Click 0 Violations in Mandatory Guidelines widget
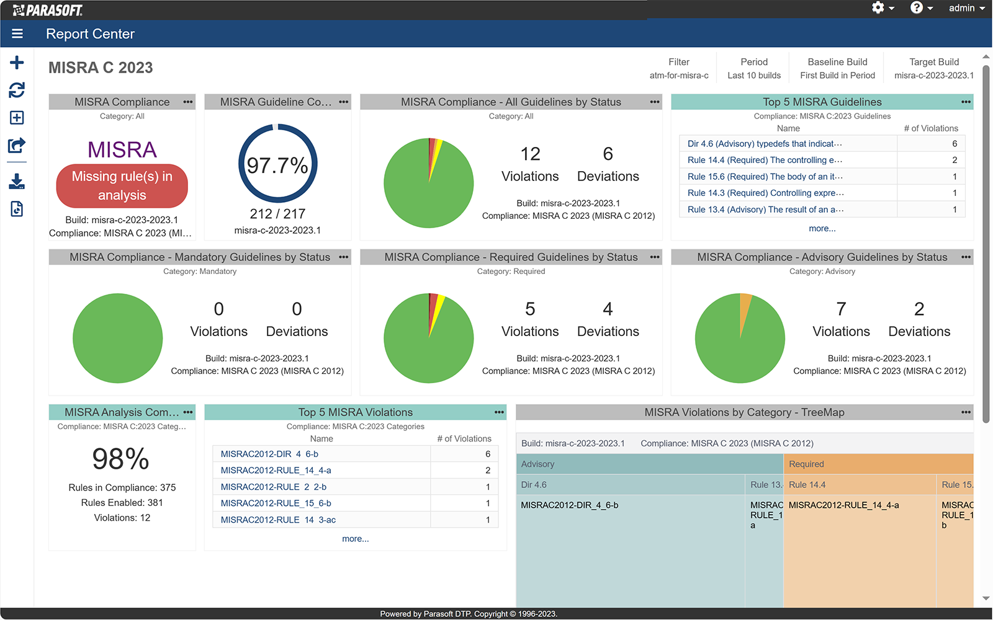 pyautogui.click(x=218, y=319)
